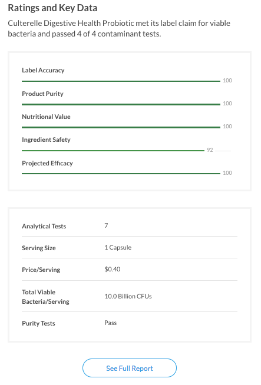Select the Product Purity rating bar

pos(121,104)
